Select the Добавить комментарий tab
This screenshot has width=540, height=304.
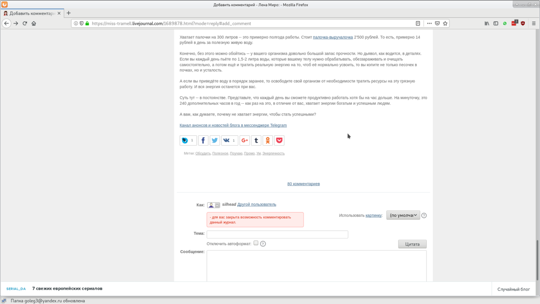click(32, 13)
